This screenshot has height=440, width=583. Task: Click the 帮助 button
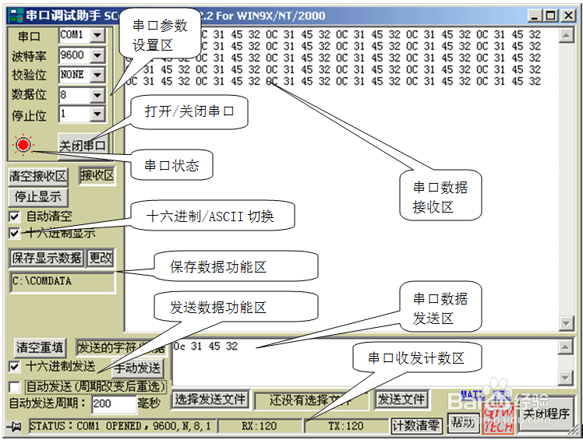point(463,423)
